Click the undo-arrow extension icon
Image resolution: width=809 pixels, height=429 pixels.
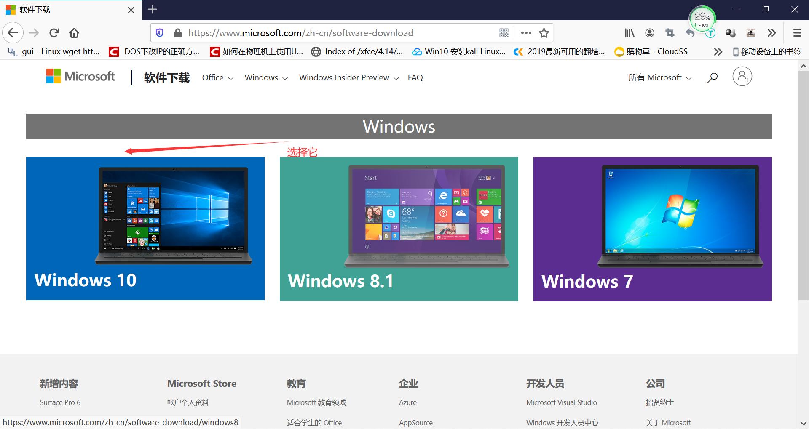(x=690, y=33)
